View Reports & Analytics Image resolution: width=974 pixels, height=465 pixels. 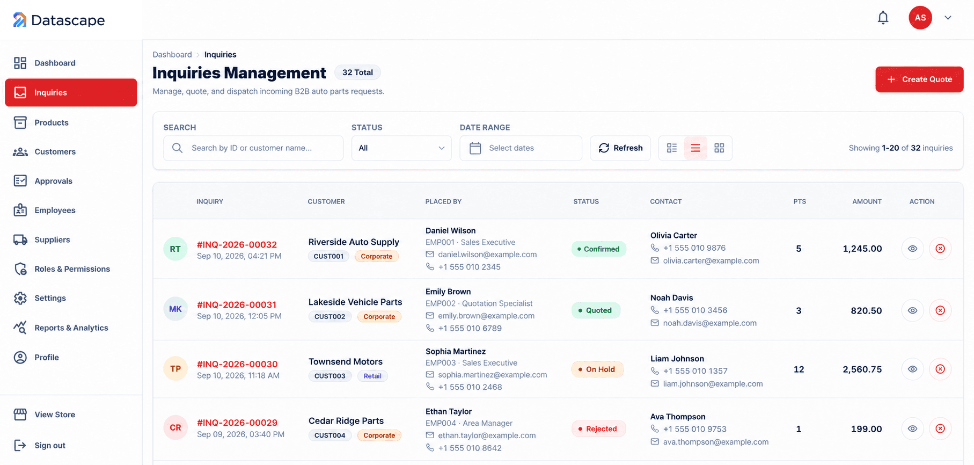pos(71,328)
